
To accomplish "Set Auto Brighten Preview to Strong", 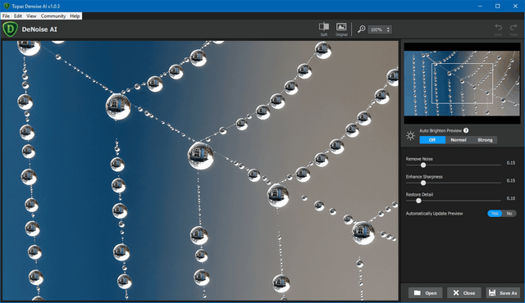I will pos(485,140).
